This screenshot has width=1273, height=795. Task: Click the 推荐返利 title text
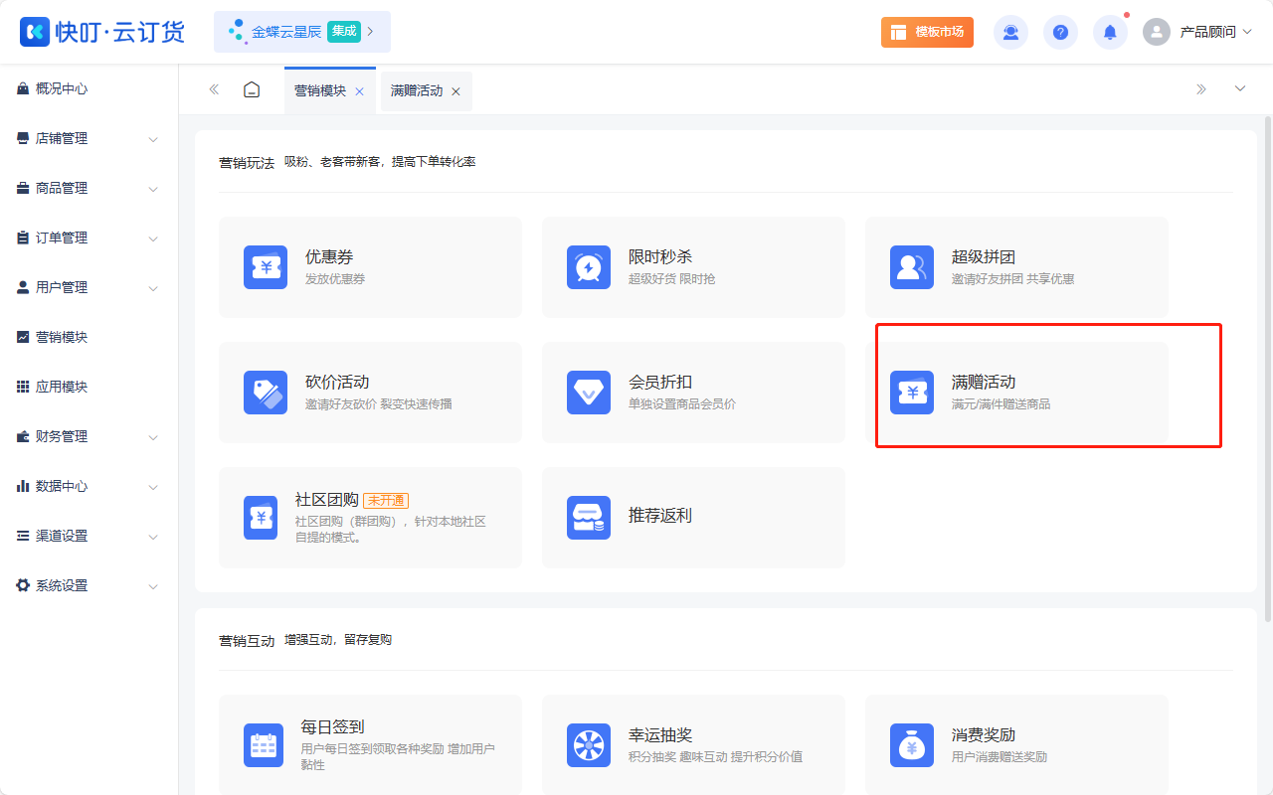pos(660,516)
